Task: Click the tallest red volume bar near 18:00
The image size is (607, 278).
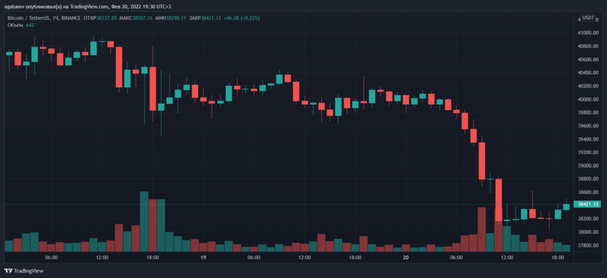Action: pos(153,225)
